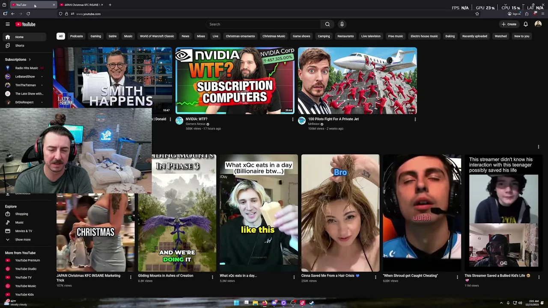Click the MrBeast channel avatar
Viewport: 548px width, 308px height.
(x=302, y=121)
